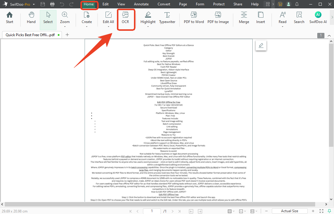Open the shopping cart icon
Screen dimensions: 334x214
coord(280,4)
